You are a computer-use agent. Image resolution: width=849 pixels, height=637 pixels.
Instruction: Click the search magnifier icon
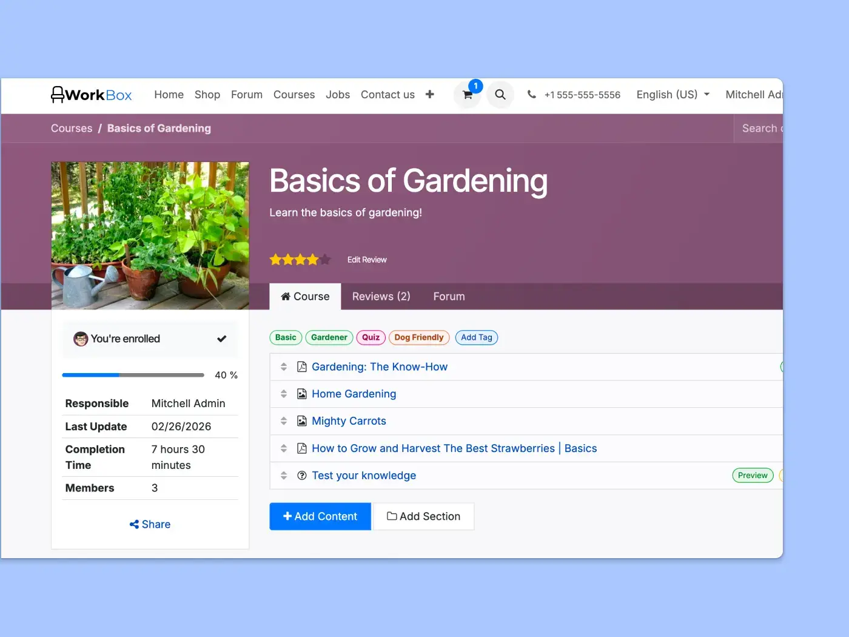(x=500, y=95)
